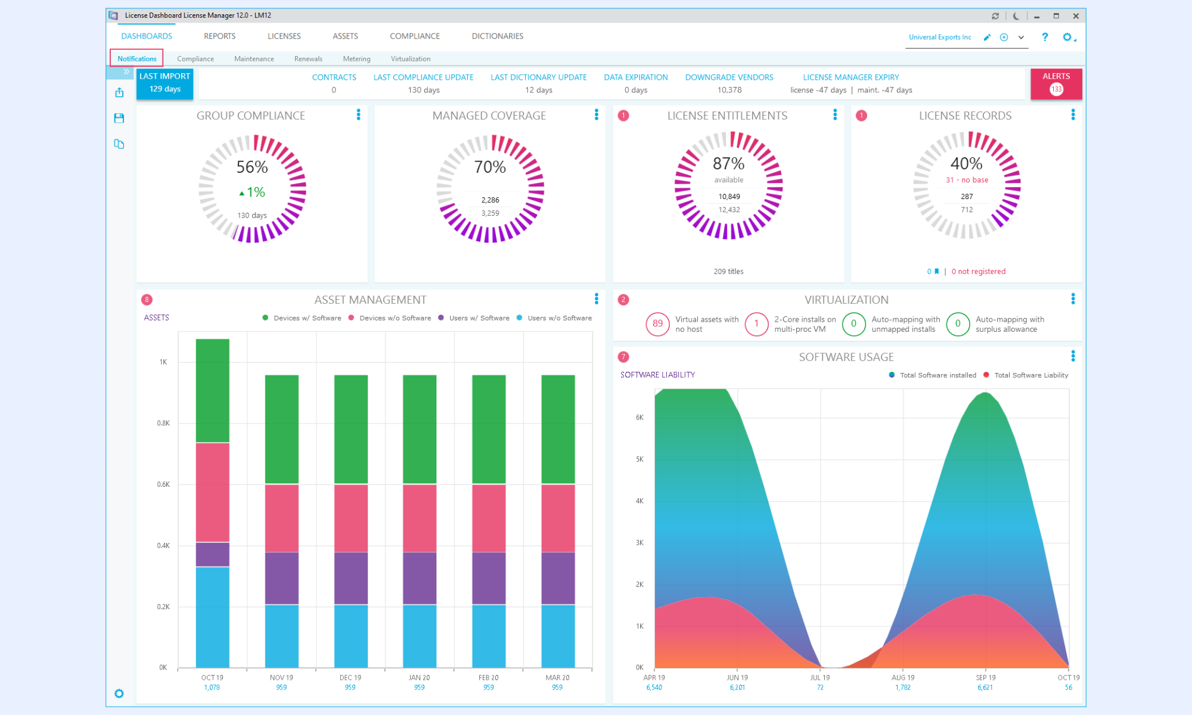Screen dimensions: 1192x715
Task: Click LAST COMPLIANCE UPDATE link
Action: click(423, 77)
